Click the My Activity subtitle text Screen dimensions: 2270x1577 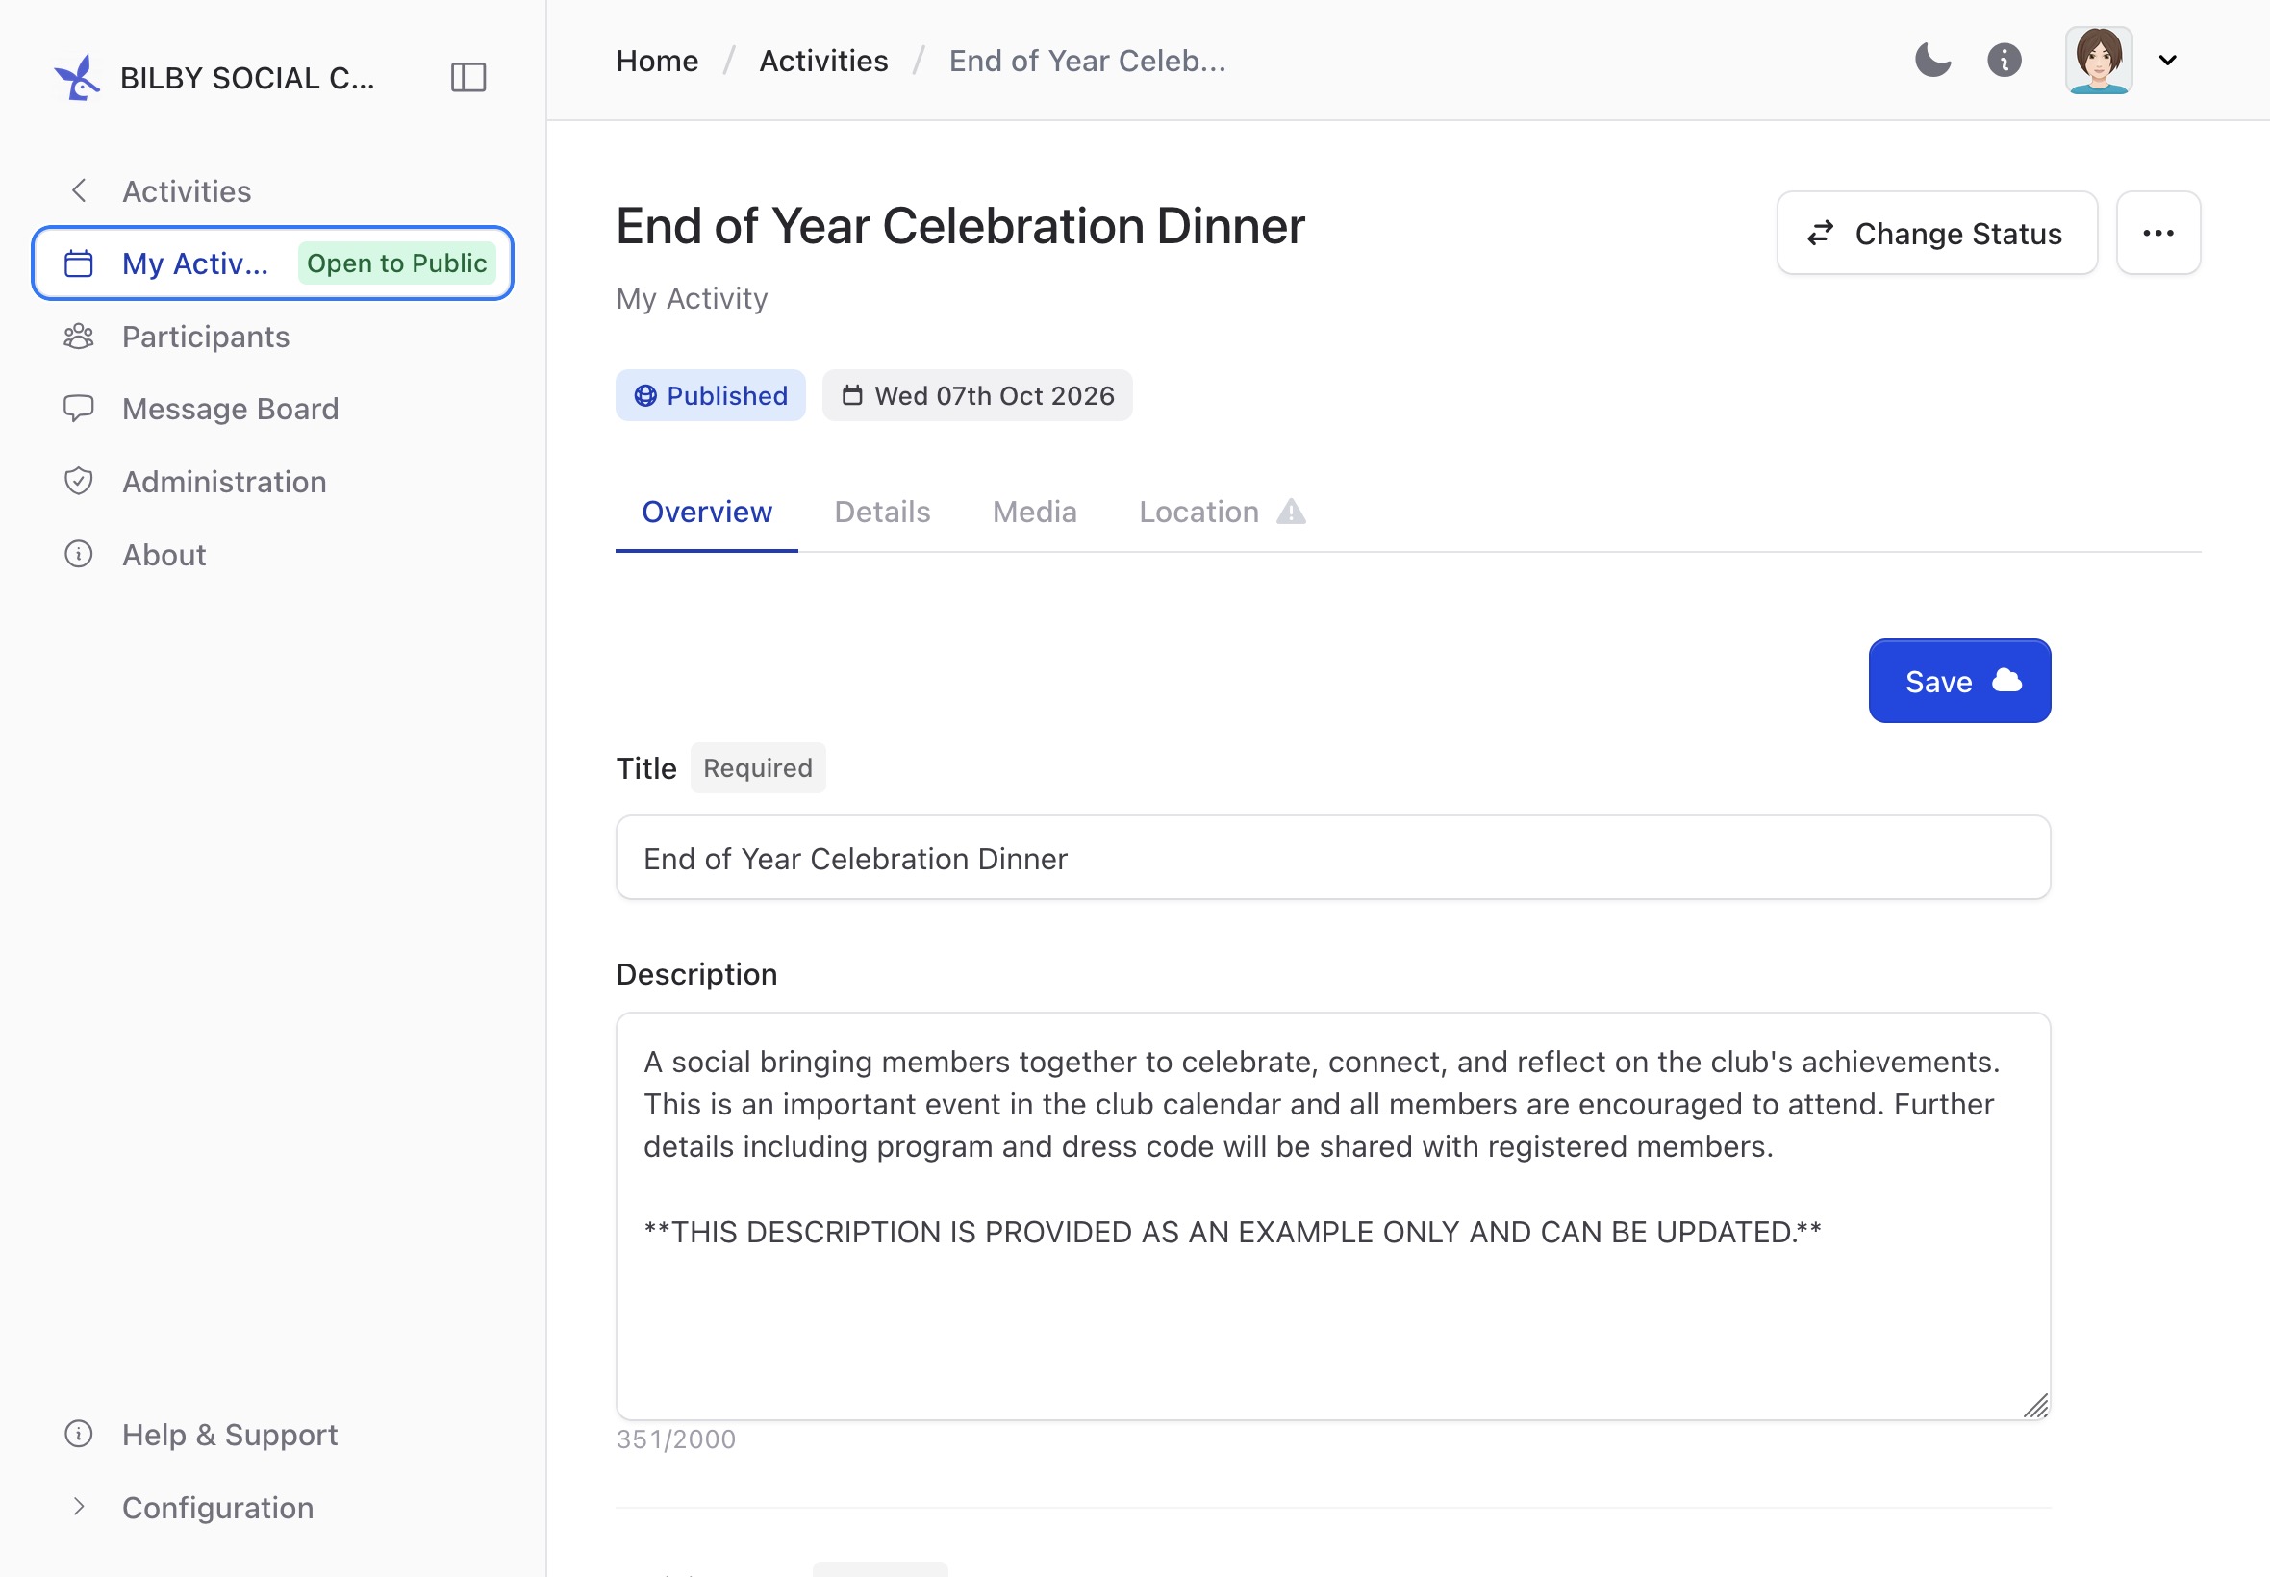point(692,298)
